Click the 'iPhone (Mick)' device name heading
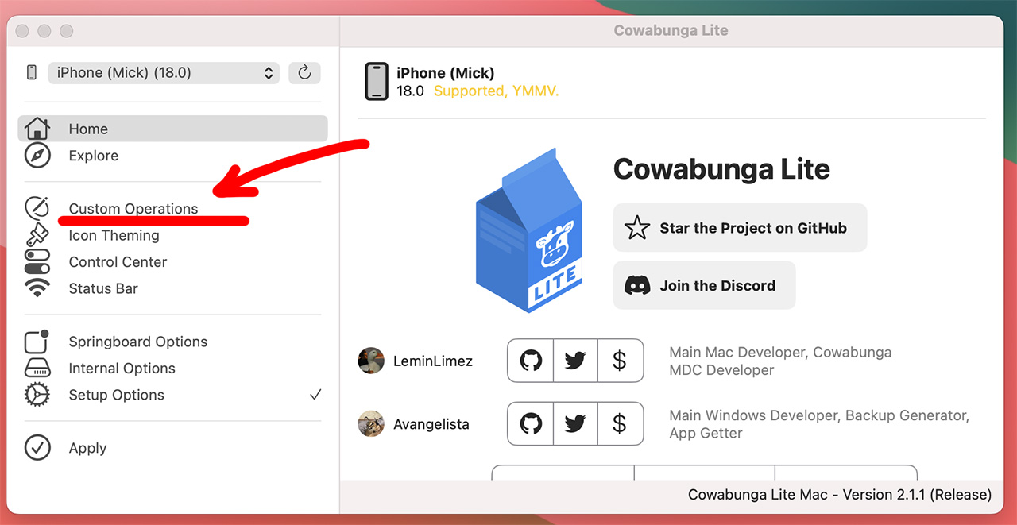Viewport: 1017px width, 525px height. pyautogui.click(x=446, y=73)
